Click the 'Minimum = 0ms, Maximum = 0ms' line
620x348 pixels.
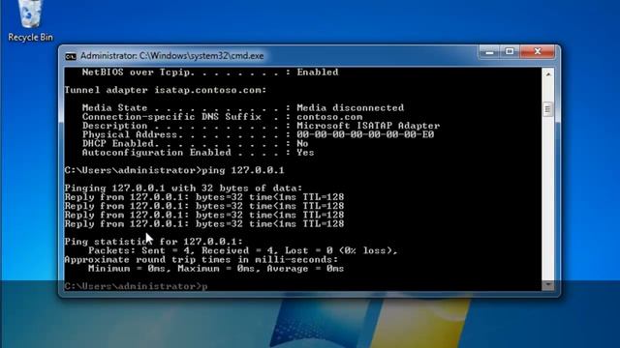[x=216, y=269]
